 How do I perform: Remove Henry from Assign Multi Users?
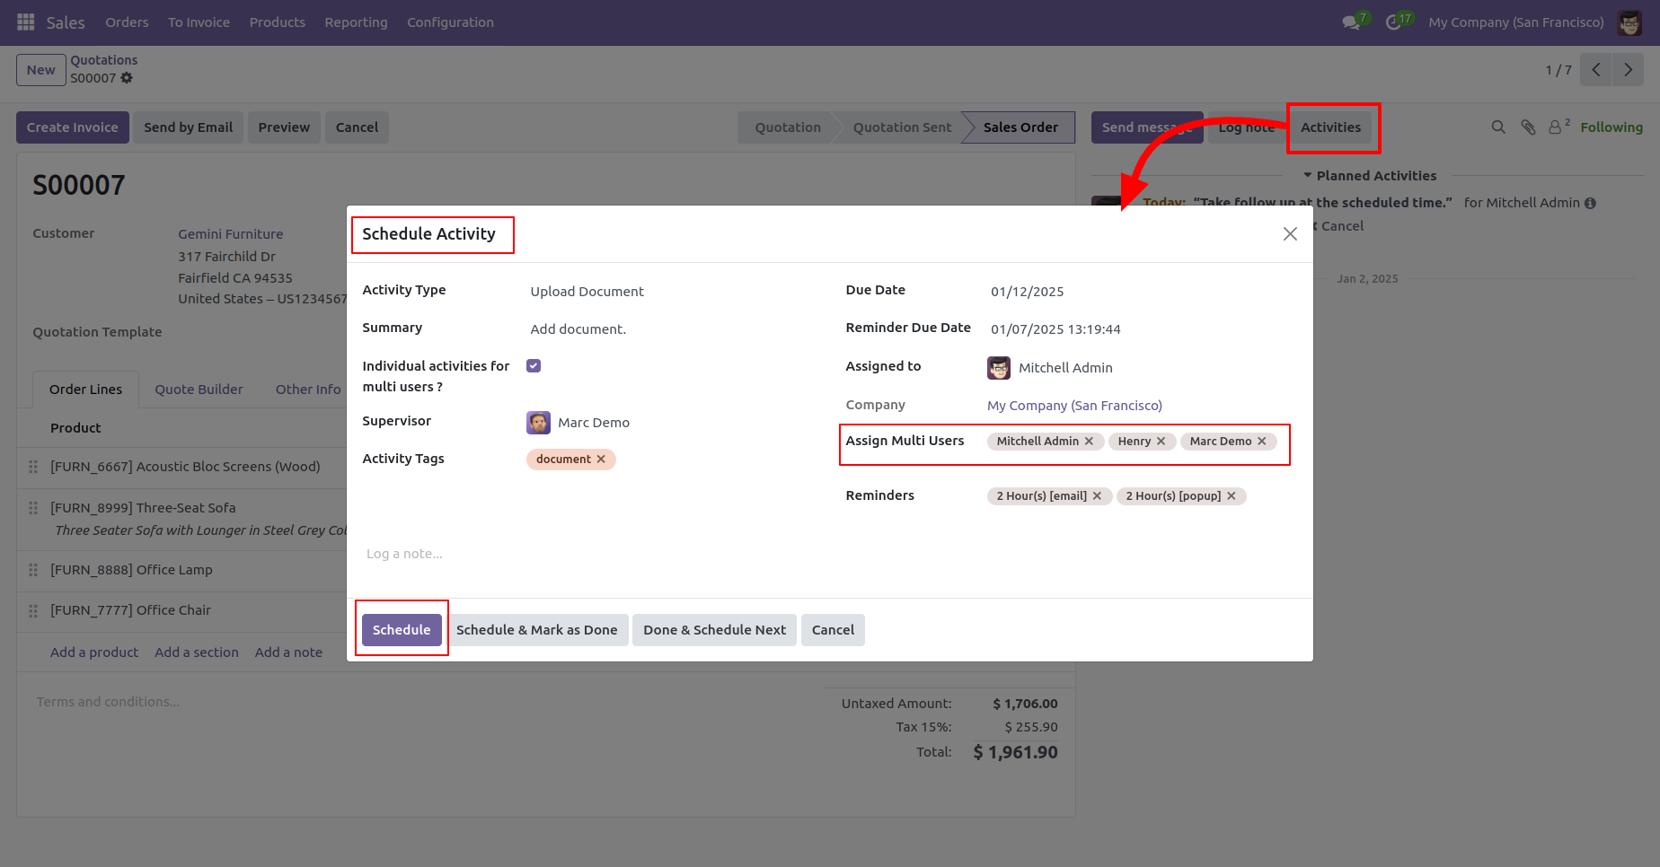(1161, 442)
